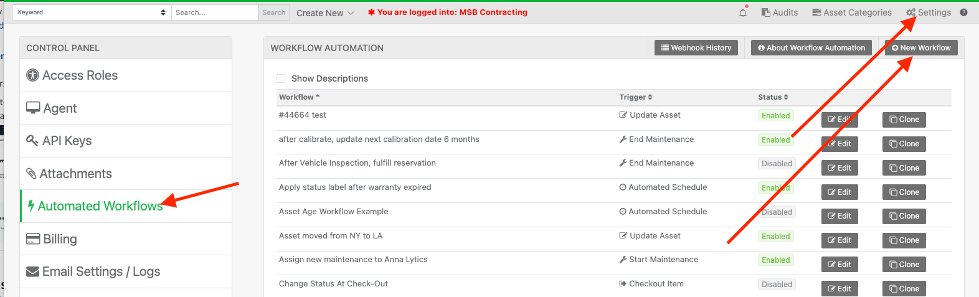
Task: Sort by the Status column header
Action: pyautogui.click(x=773, y=97)
